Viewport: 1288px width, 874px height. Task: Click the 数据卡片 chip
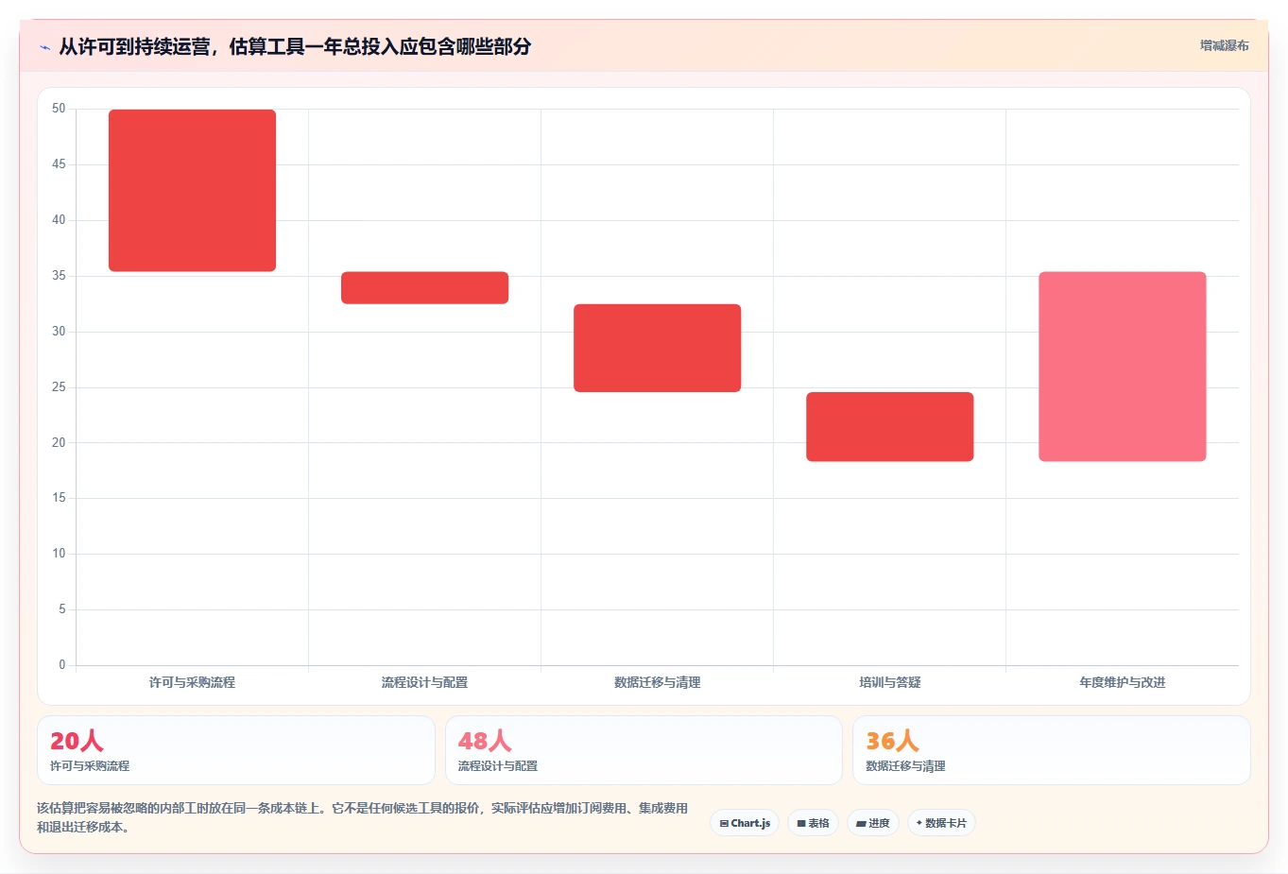point(941,823)
